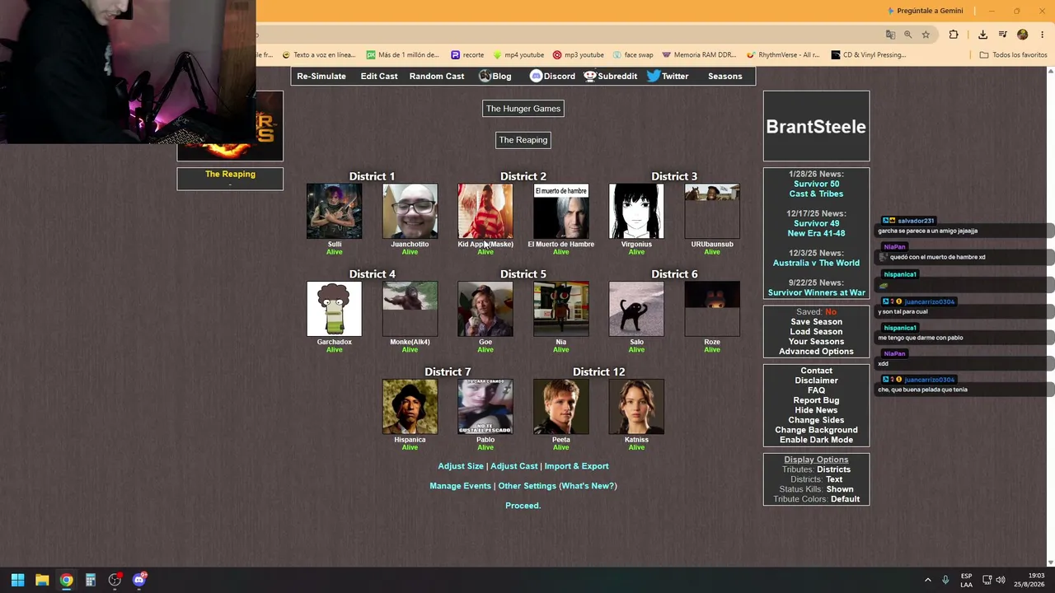Open the 'Texto a voz en línea...' bookmark

pyautogui.click(x=319, y=55)
